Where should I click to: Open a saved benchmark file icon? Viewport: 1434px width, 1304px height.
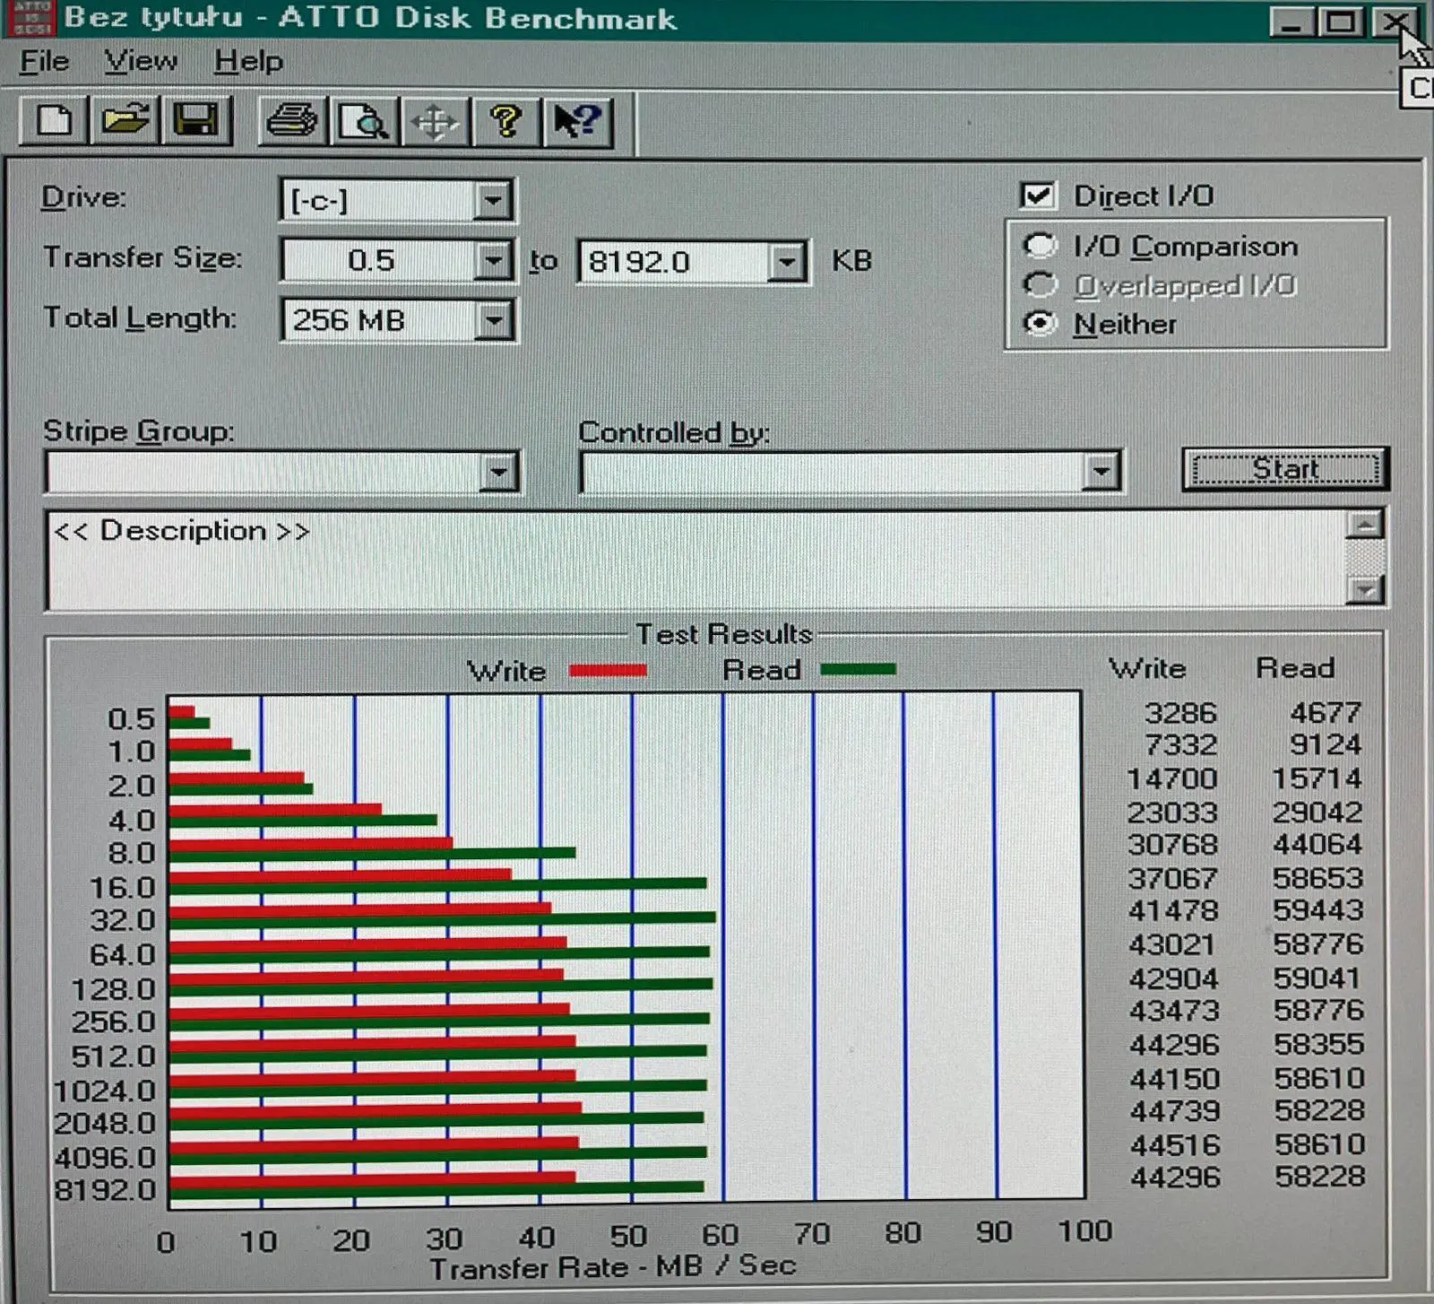click(125, 121)
